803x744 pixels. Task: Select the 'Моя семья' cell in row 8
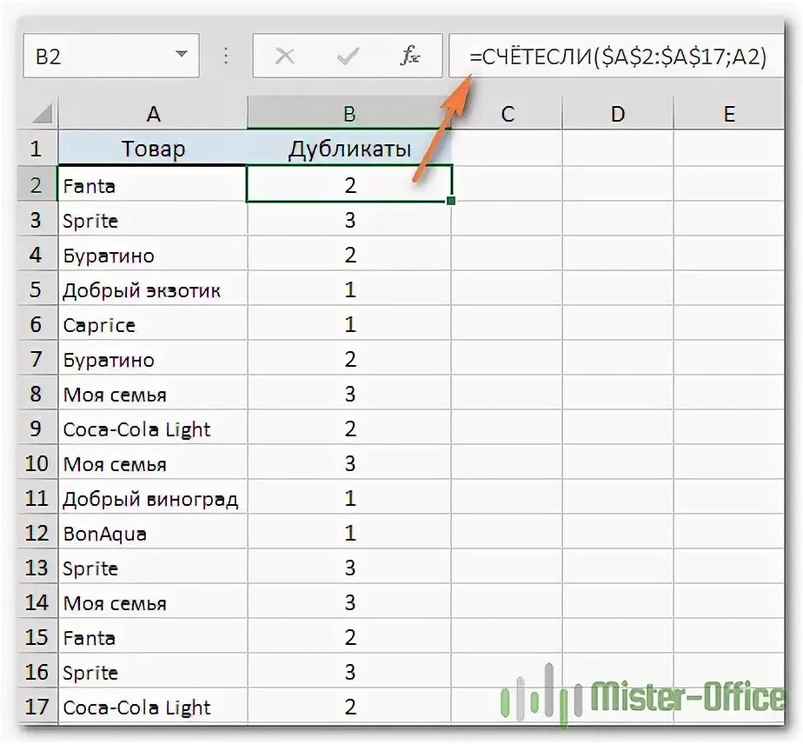[153, 393]
